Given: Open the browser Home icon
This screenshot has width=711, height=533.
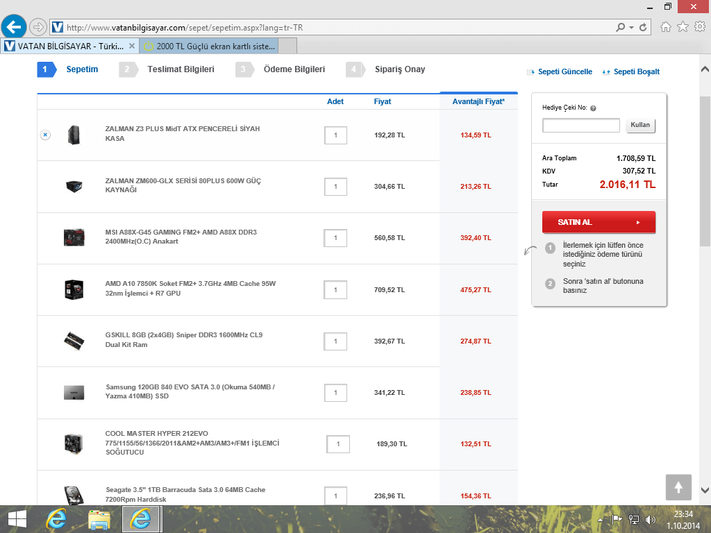Looking at the screenshot, I should click(665, 27).
